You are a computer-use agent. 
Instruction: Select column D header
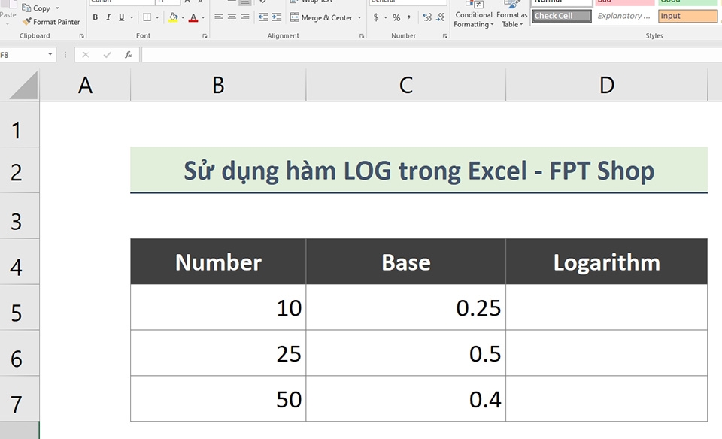(x=606, y=85)
